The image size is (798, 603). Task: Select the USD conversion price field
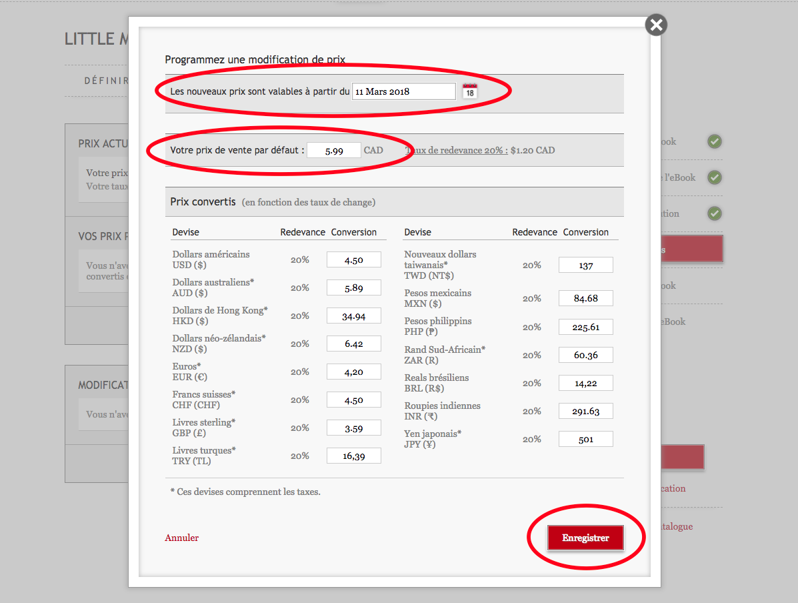[353, 260]
